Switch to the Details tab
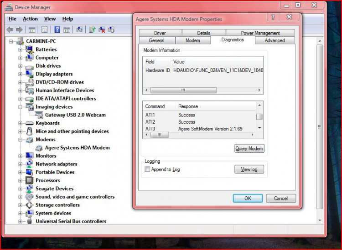 coord(204,33)
